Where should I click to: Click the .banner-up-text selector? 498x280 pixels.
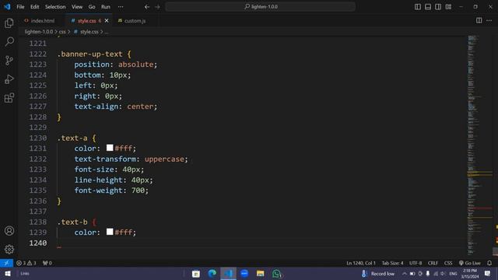click(x=90, y=54)
